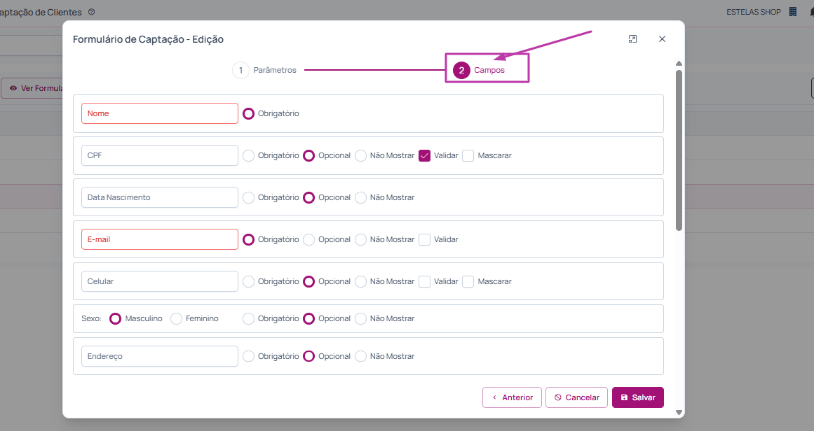Screen dimensions: 814x431
Task: Click the scroll down arrow of dialog
Action: click(x=679, y=412)
